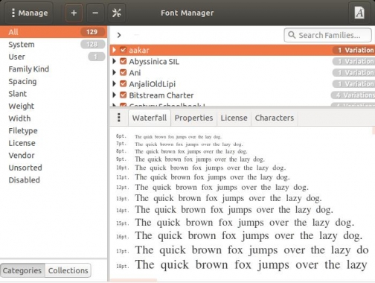Screen dimensions: 375x283
Task: Switch to the Waterfall tab
Action: (x=150, y=118)
